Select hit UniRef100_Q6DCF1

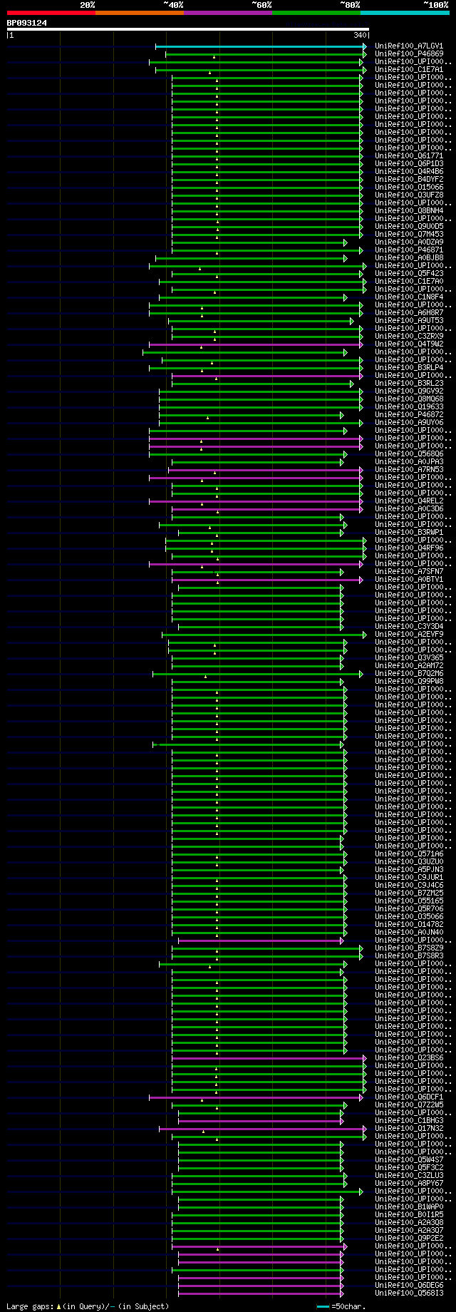point(409,1097)
